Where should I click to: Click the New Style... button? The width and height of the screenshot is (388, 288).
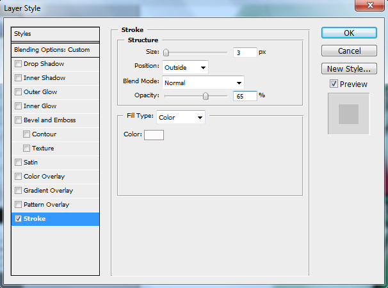[x=349, y=68]
